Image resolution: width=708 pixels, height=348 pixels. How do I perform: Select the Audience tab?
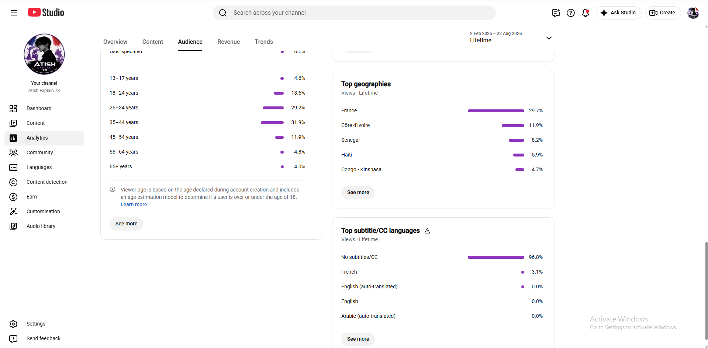190,42
